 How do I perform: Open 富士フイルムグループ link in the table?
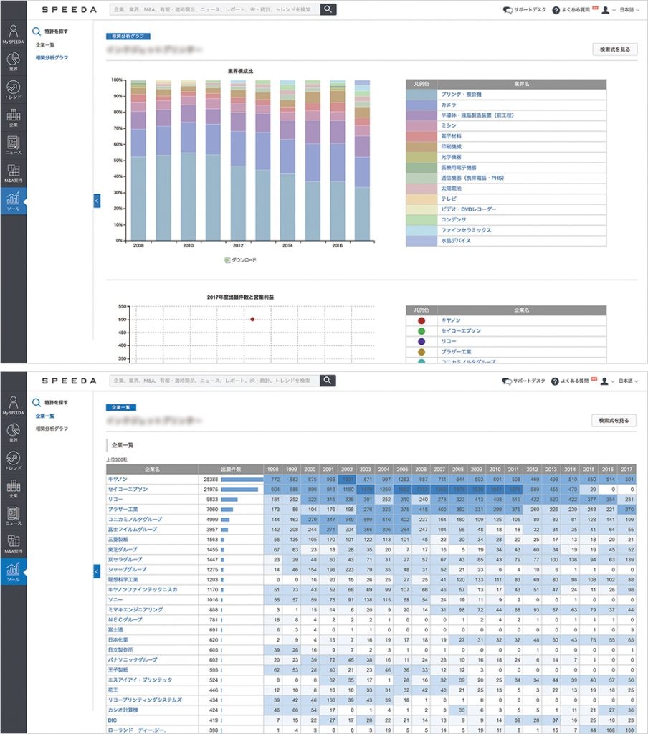click(133, 530)
